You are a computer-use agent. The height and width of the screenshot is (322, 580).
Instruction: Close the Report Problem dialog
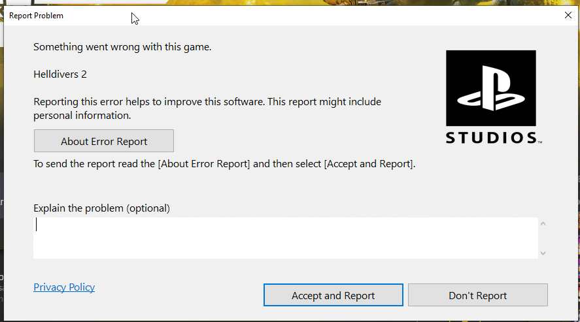click(x=567, y=15)
